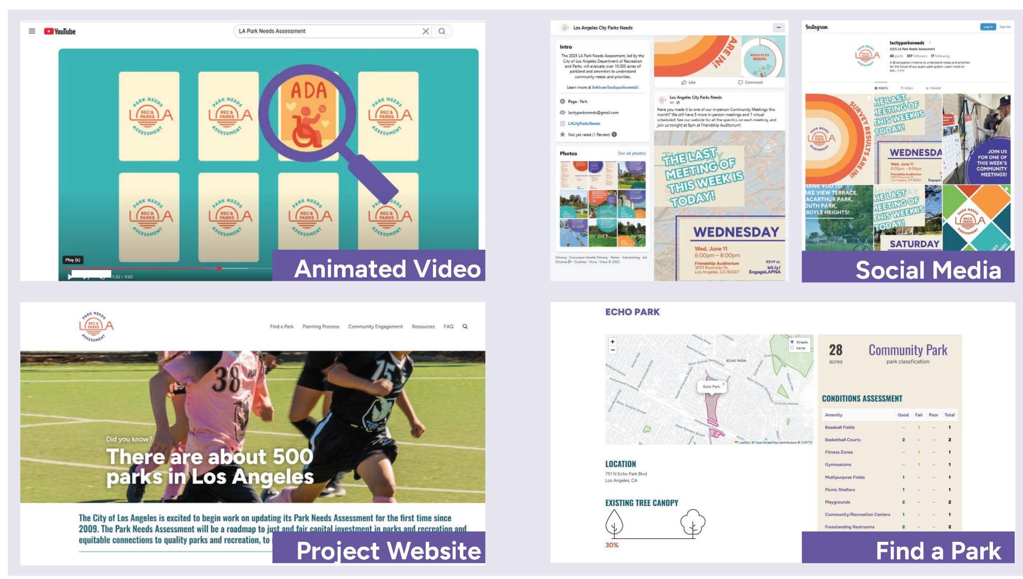The height and width of the screenshot is (579, 1023).
Task: Click the lacityparksneeds@gmail.com email
Action: 593,113
